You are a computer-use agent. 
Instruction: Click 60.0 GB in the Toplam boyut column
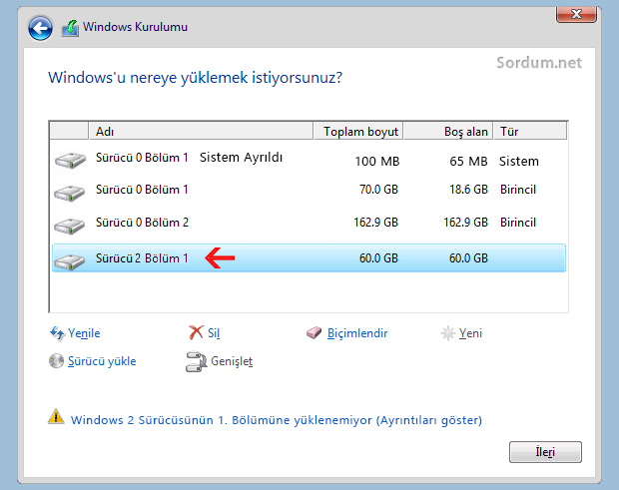(x=378, y=258)
